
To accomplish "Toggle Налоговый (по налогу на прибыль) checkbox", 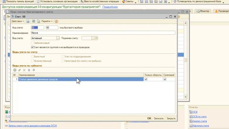I will [63, 61].
